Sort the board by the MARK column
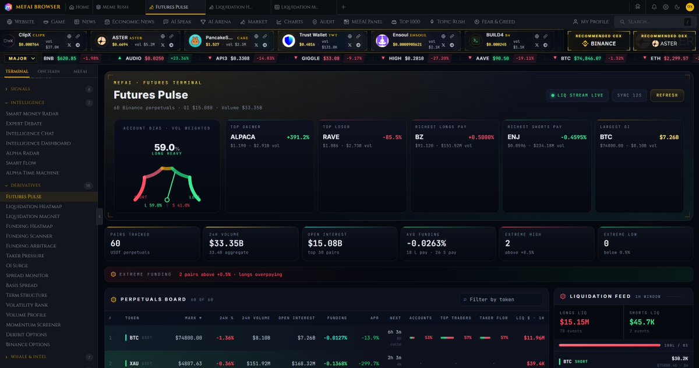 (x=193, y=318)
